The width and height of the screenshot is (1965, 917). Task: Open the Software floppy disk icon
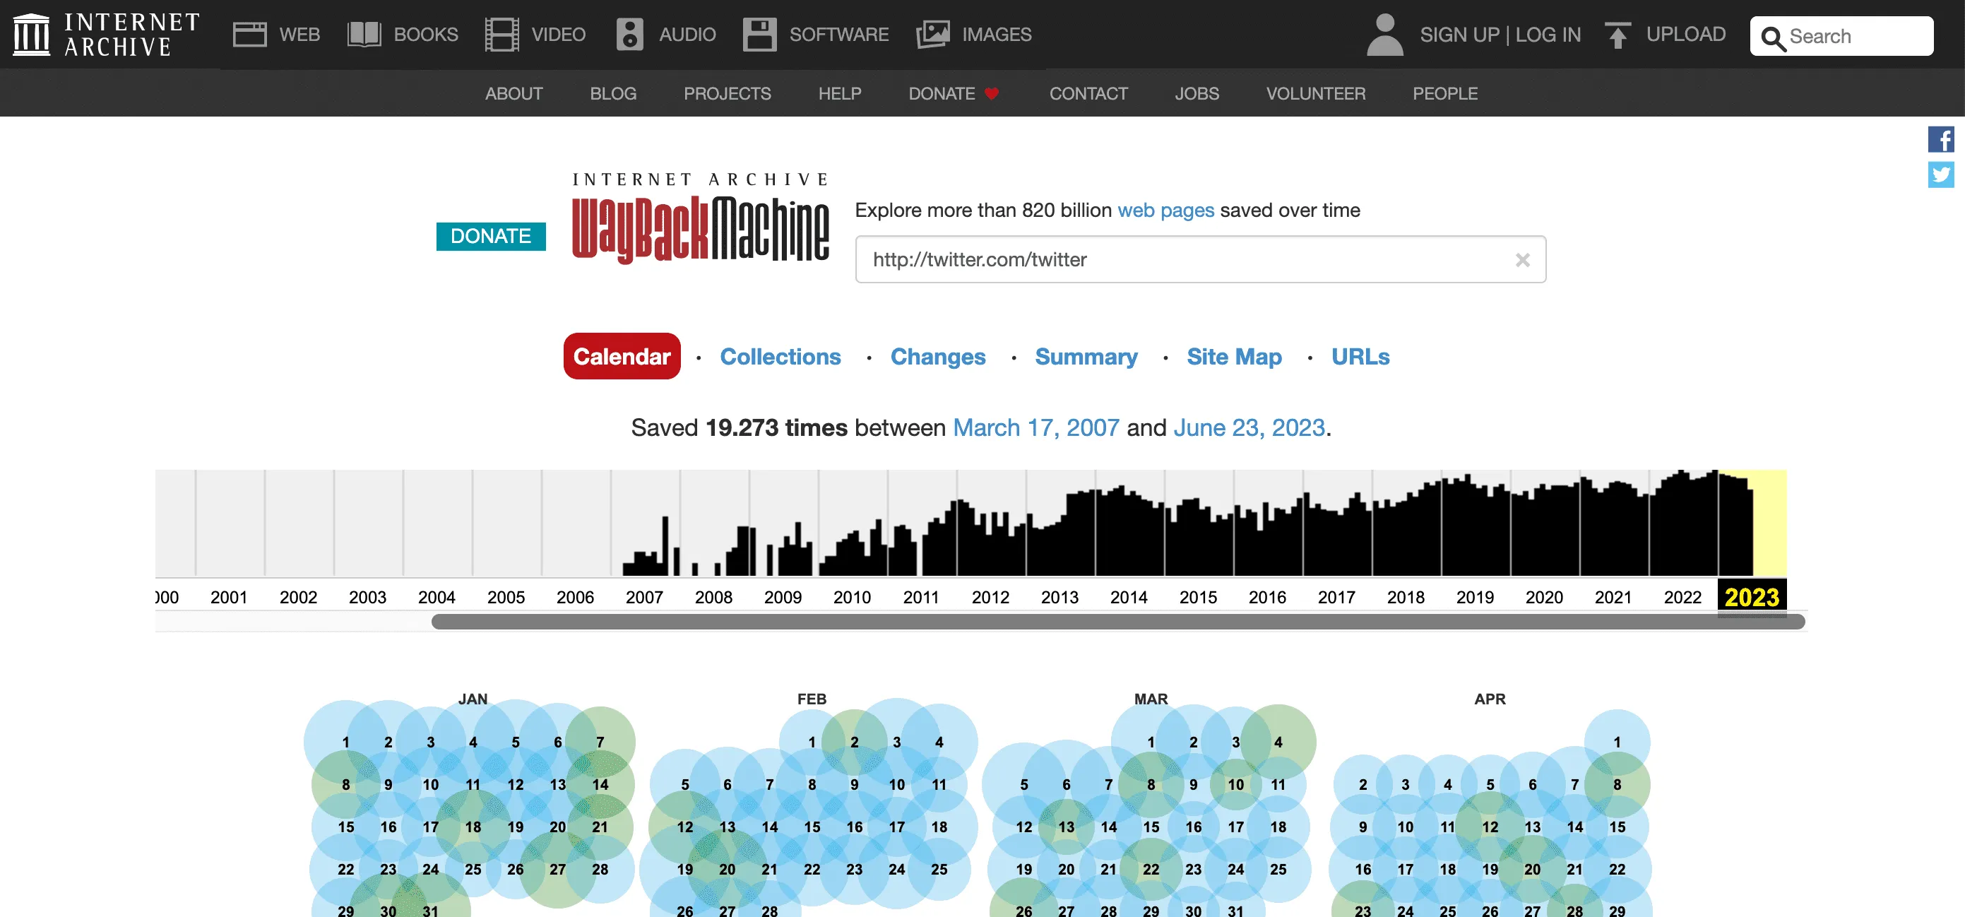pos(759,35)
